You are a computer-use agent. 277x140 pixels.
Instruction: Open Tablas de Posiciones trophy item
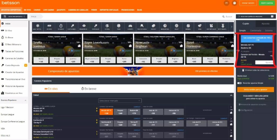[x=14, y=51]
